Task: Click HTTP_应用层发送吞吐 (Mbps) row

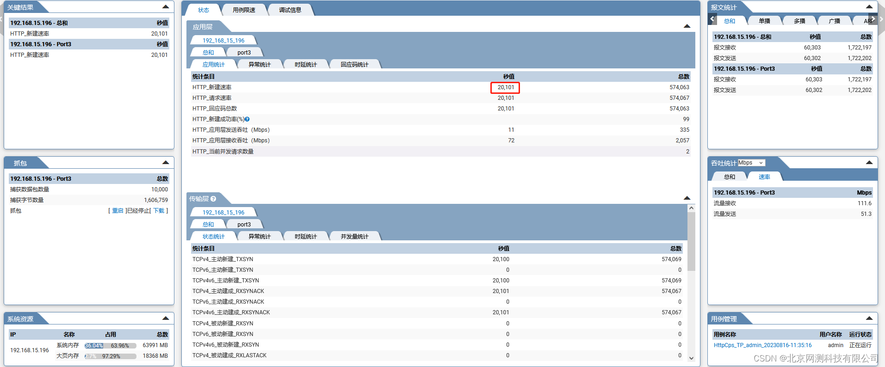Action: (x=440, y=130)
